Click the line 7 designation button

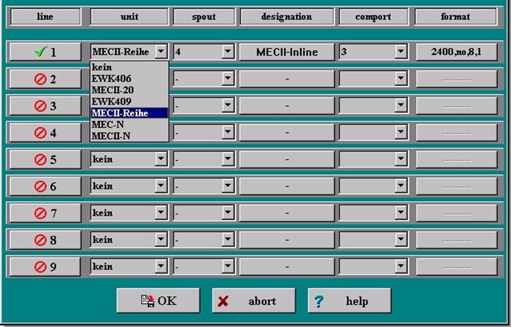click(287, 213)
